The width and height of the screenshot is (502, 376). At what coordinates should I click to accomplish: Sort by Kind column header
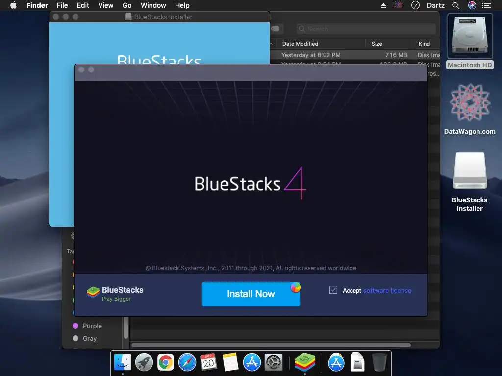pyautogui.click(x=424, y=44)
